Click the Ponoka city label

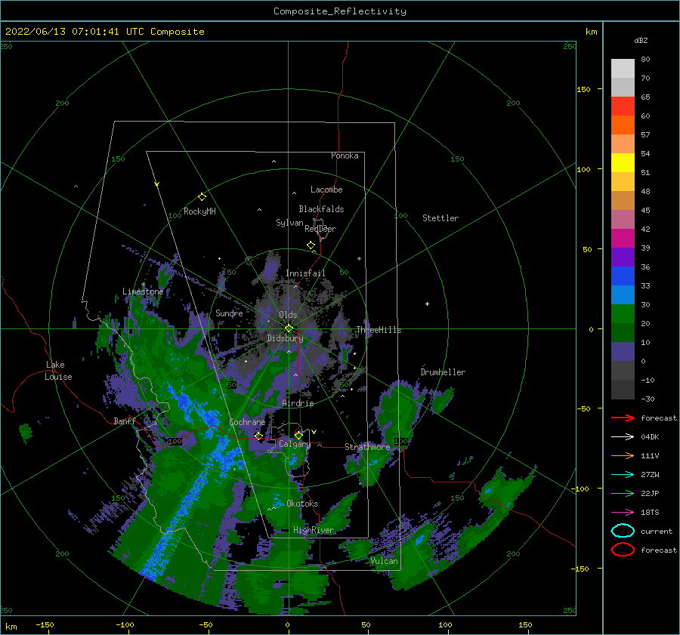pyautogui.click(x=345, y=156)
